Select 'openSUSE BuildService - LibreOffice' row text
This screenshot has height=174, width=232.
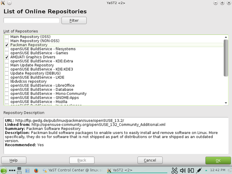tap(42, 86)
